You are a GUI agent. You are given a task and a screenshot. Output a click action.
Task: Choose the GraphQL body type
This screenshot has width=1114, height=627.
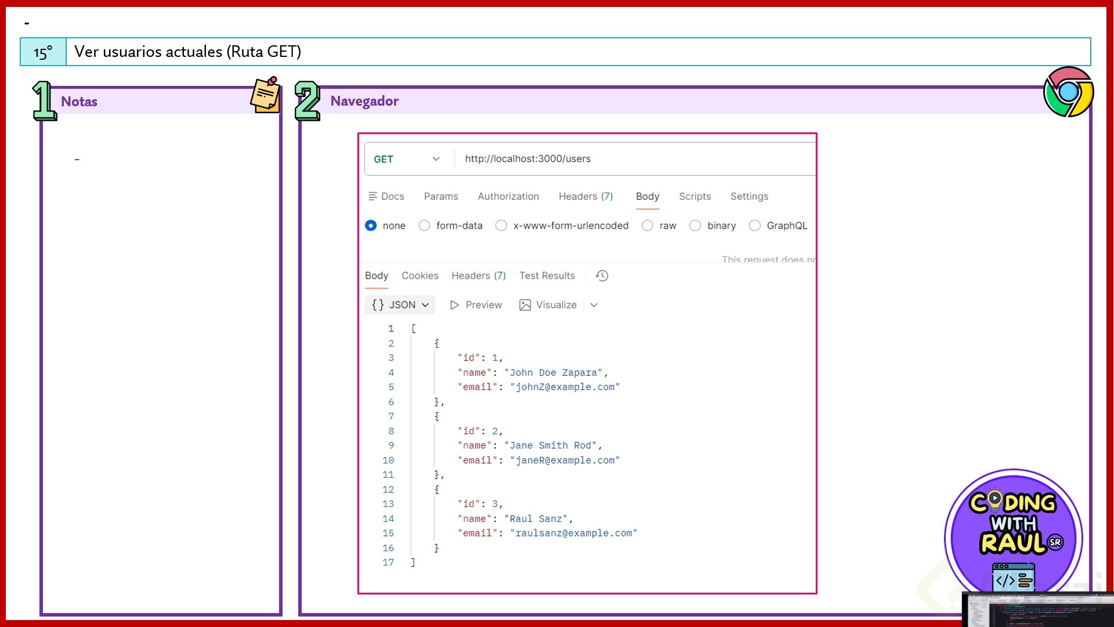click(x=755, y=225)
